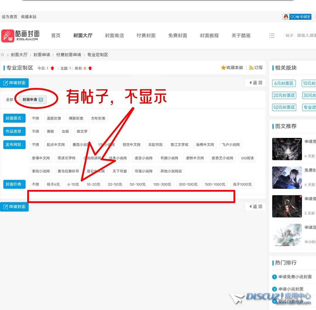Click the 6元封面区 related board link
Image resolution: width=316 pixels, height=310 pixels.
284,84
